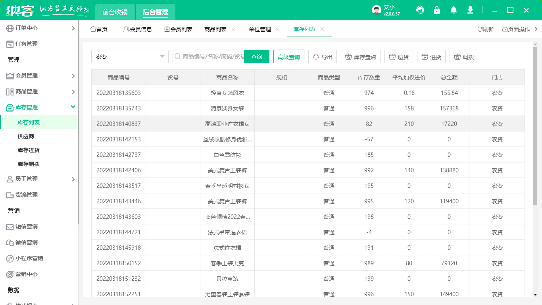Click the 任务管理 sidebar icon
Screen dimensions: 542x305
10,44
